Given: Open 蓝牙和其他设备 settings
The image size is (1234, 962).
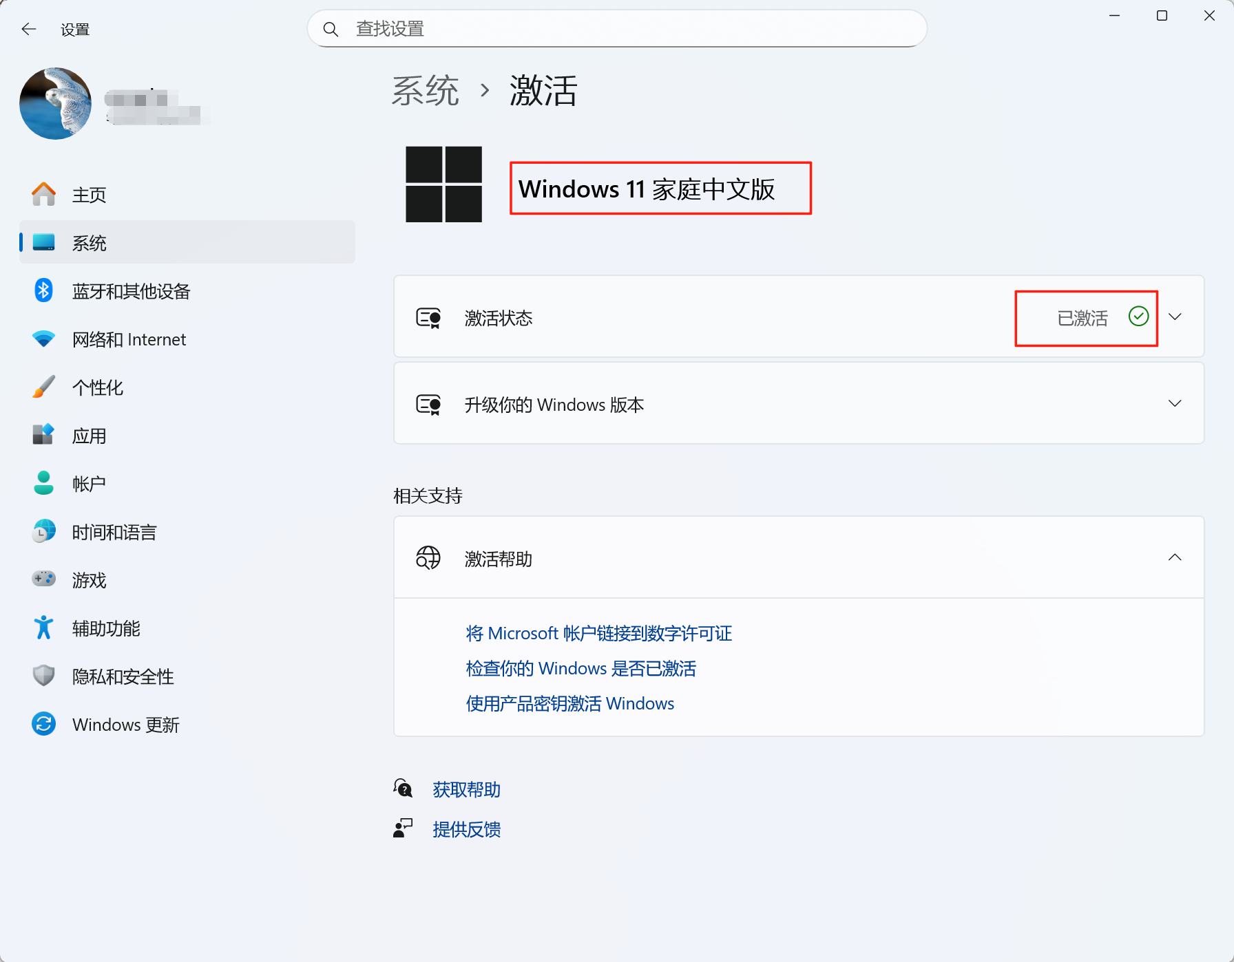Looking at the screenshot, I should pyautogui.click(x=187, y=290).
